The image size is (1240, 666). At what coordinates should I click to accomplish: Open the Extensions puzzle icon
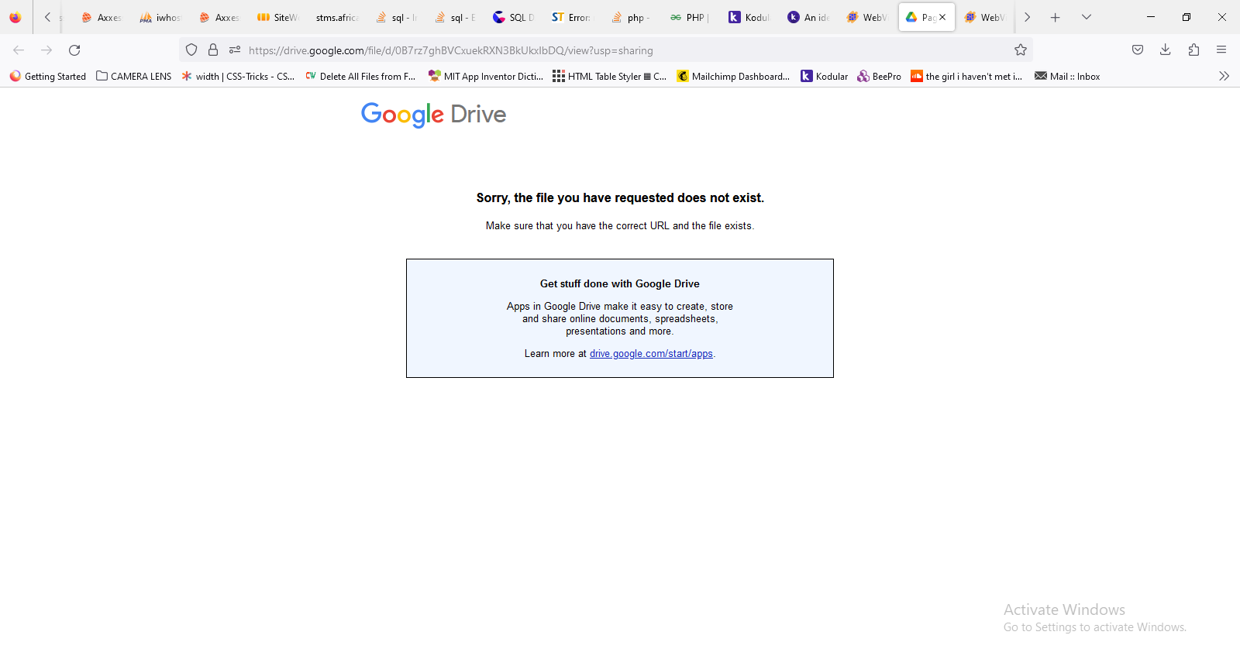(x=1193, y=50)
